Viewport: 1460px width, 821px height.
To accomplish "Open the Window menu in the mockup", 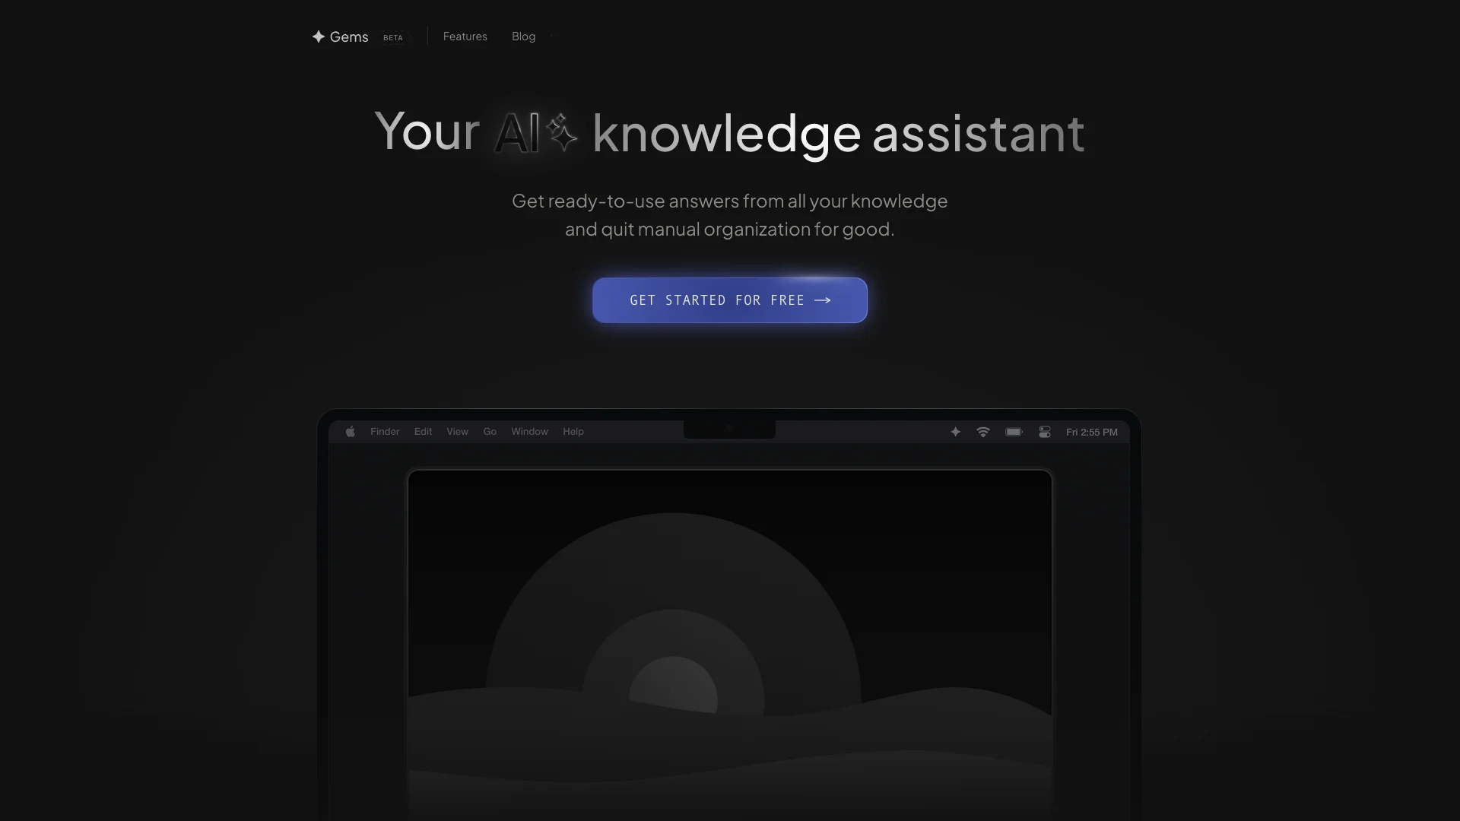I will (529, 432).
